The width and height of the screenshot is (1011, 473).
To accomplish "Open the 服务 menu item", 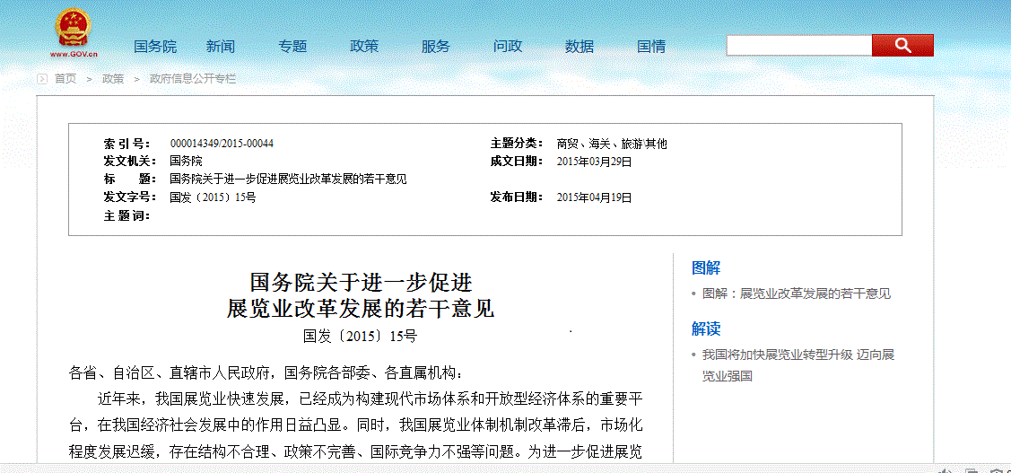I will 436,47.
